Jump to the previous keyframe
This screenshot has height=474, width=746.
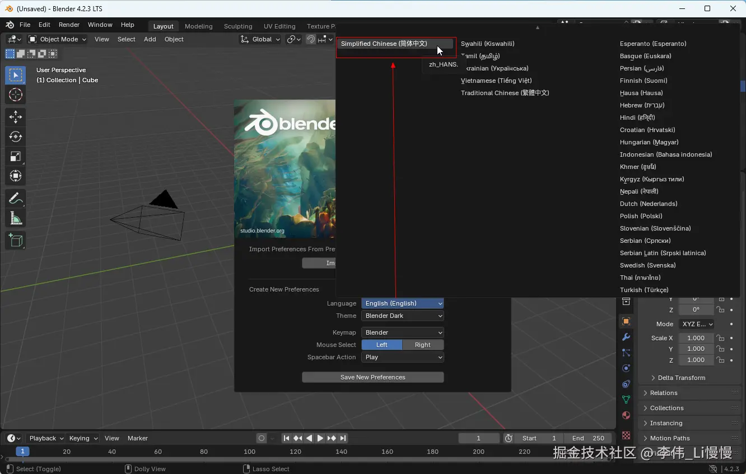pyautogui.click(x=298, y=438)
